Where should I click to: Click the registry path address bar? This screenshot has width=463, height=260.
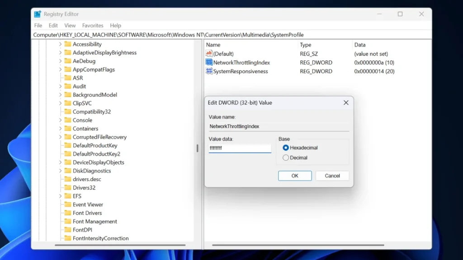[x=231, y=35]
